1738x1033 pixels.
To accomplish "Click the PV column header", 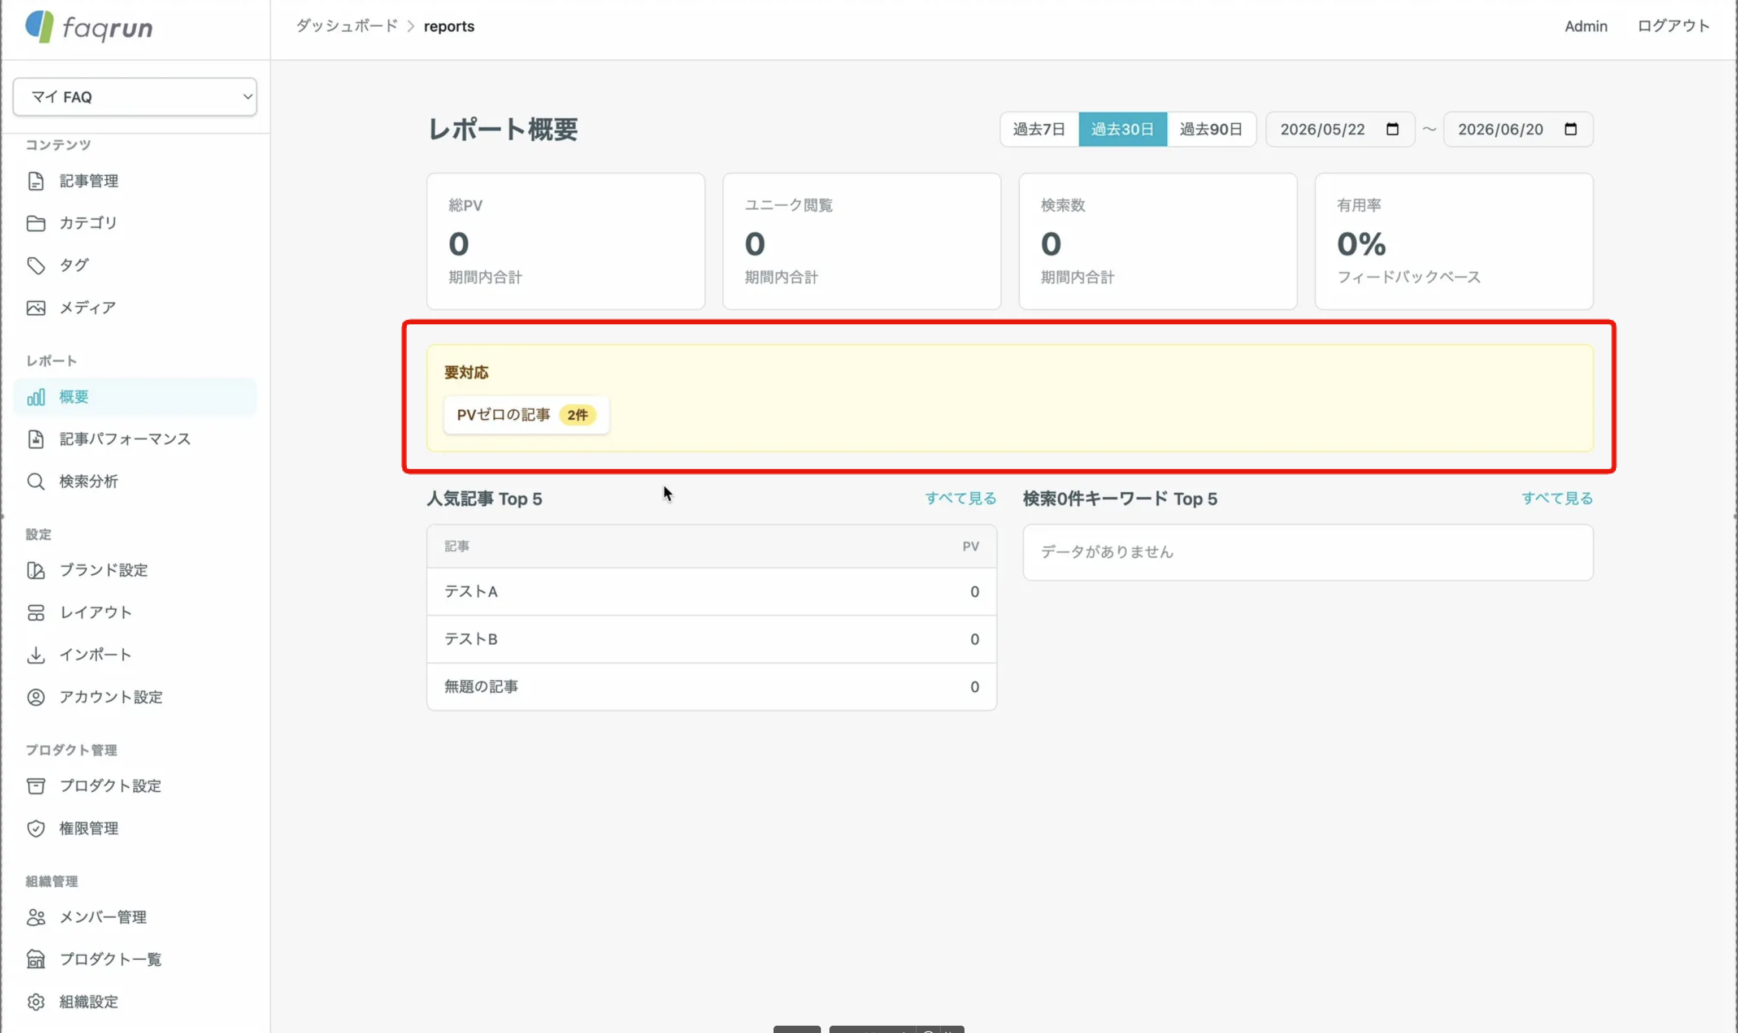I will pyautogui.click(x=970, y=546).
